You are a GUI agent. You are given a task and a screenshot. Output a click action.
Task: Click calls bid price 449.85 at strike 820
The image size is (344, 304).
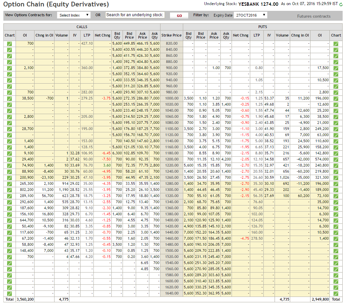[129, 43]
